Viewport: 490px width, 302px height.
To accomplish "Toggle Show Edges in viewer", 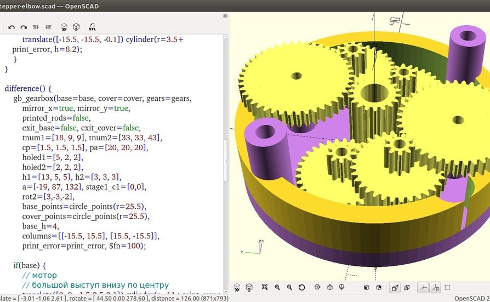I will tap(447, 287).
